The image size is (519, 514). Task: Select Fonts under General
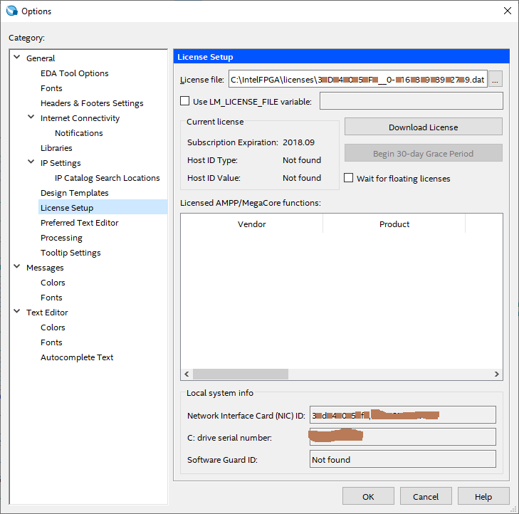pos(51,88)
